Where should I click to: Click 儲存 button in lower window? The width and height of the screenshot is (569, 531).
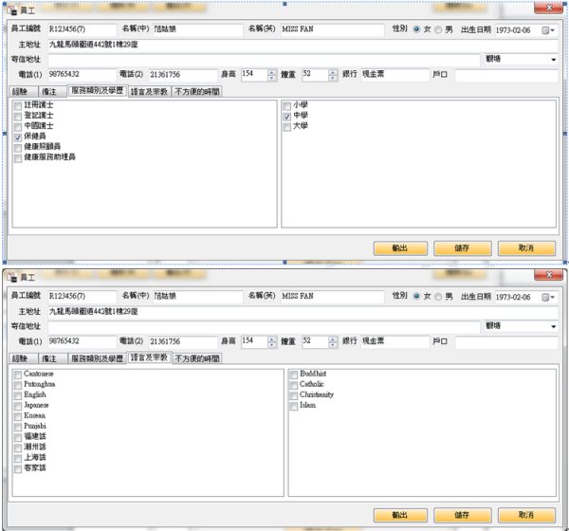(x=463, y=515)
